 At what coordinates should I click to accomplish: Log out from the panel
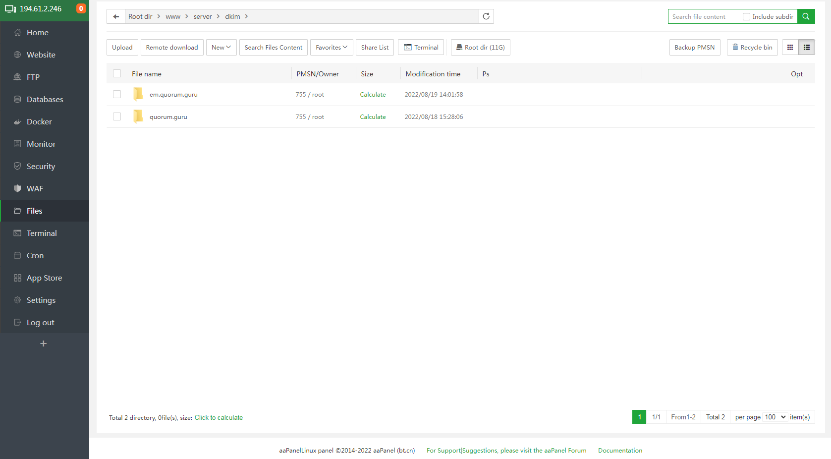point(45,322)
